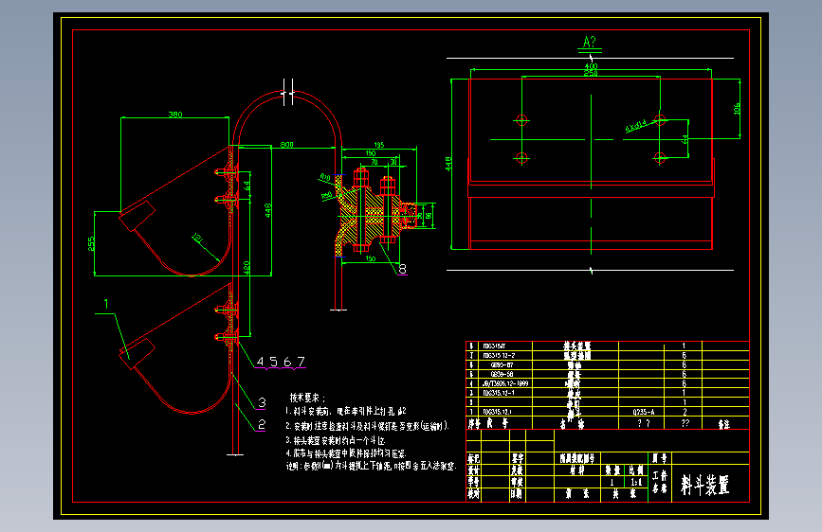Click part balloon number 1
Viewport: 822px width, 532px height.
106,304
